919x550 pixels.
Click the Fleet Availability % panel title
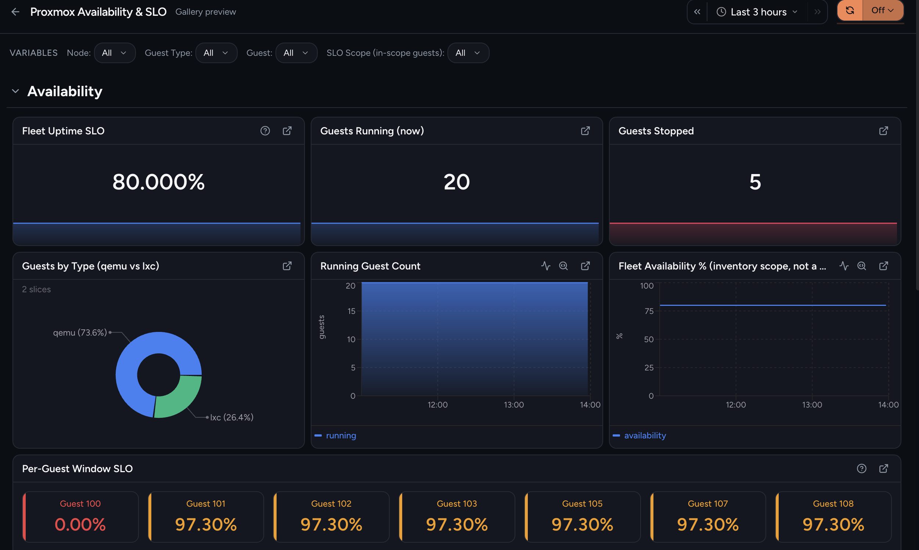click(722, 266)
